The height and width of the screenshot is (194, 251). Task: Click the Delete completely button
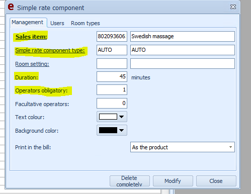(130, 181)
